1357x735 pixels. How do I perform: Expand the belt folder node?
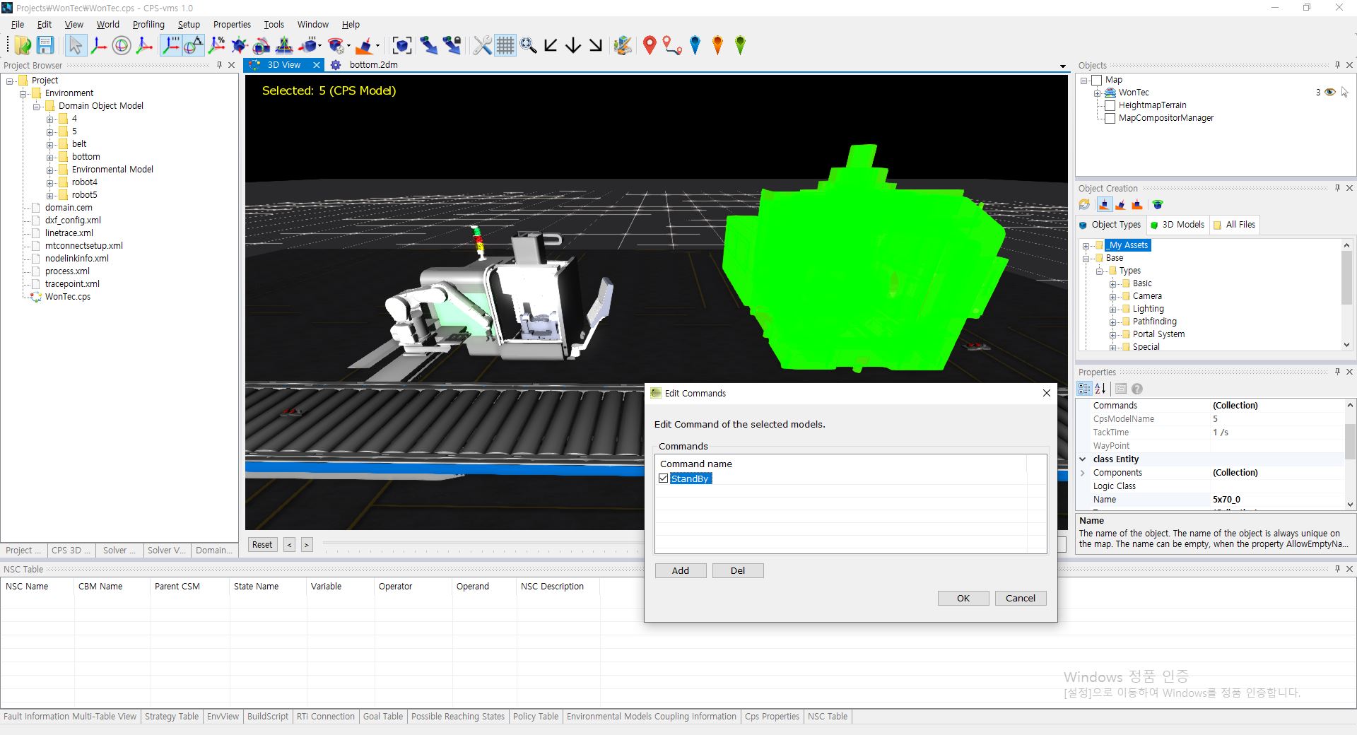pos(50,144)
